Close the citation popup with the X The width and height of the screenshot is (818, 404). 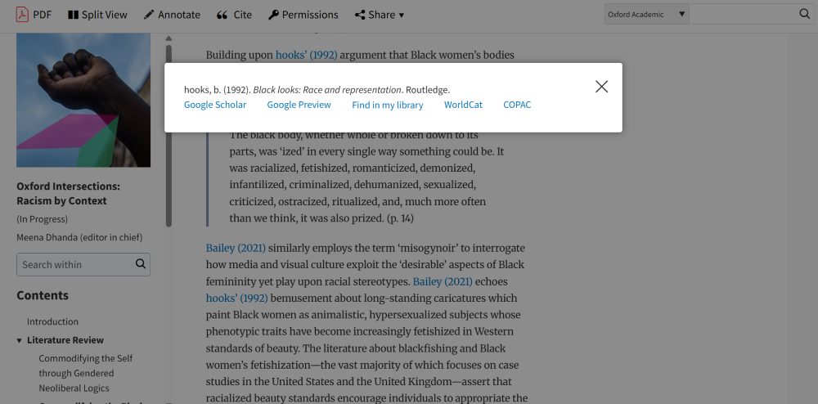coord(601,87)
